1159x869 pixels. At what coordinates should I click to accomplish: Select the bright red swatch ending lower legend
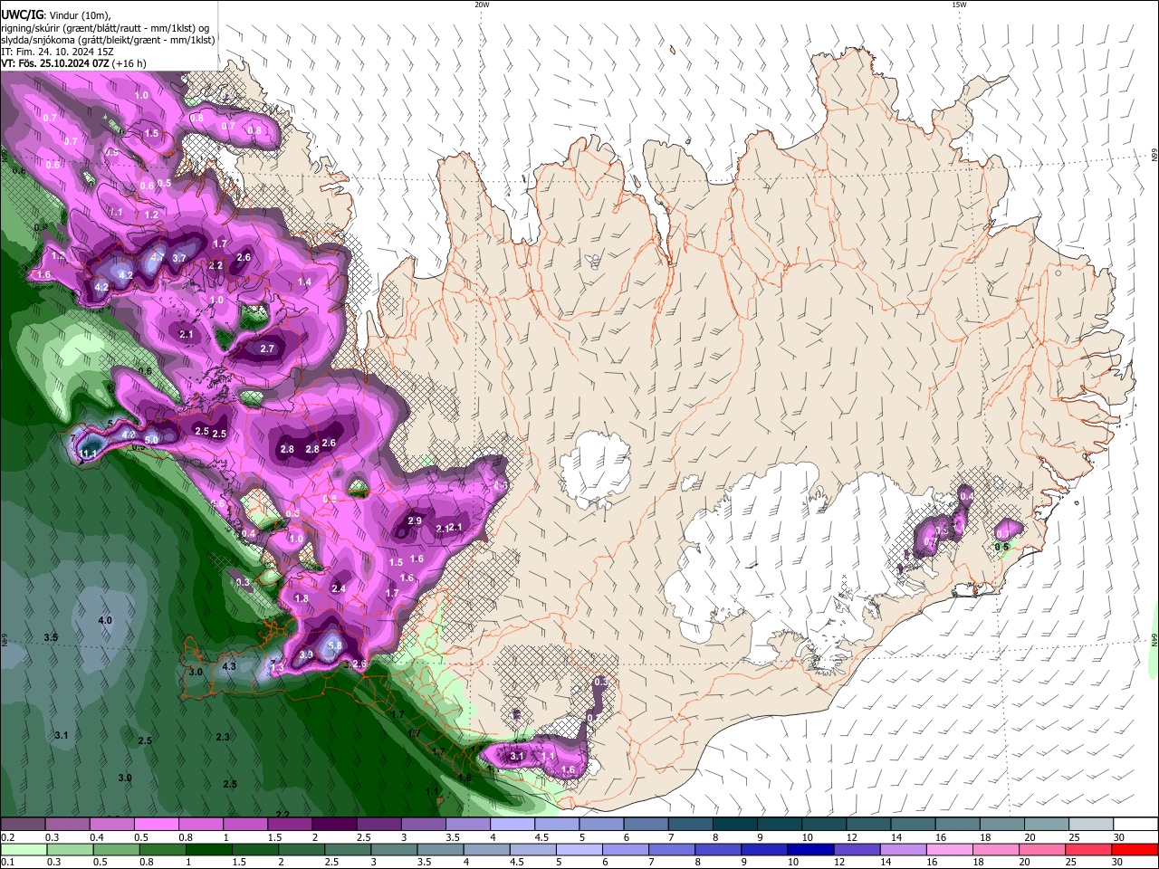(1135, 849)
